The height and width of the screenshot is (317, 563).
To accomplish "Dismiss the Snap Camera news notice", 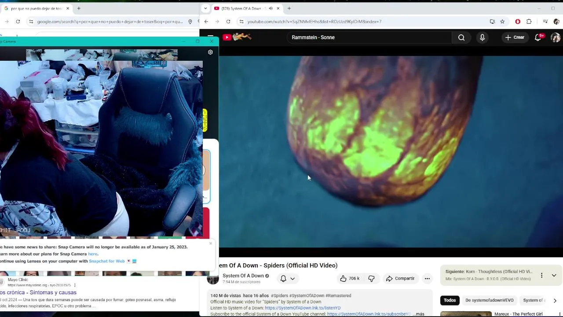I will [x=211, y=243].
